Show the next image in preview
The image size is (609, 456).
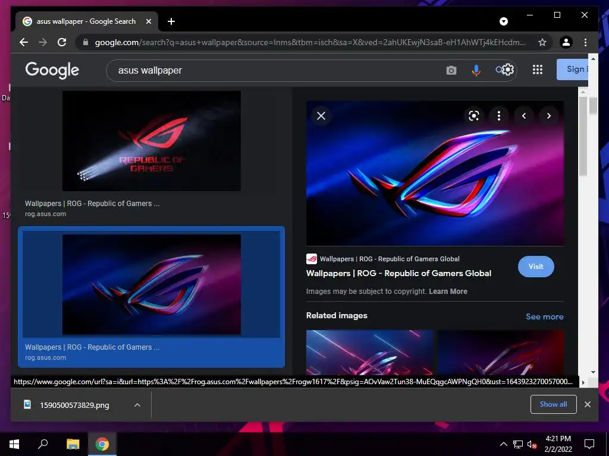point(548,116)
